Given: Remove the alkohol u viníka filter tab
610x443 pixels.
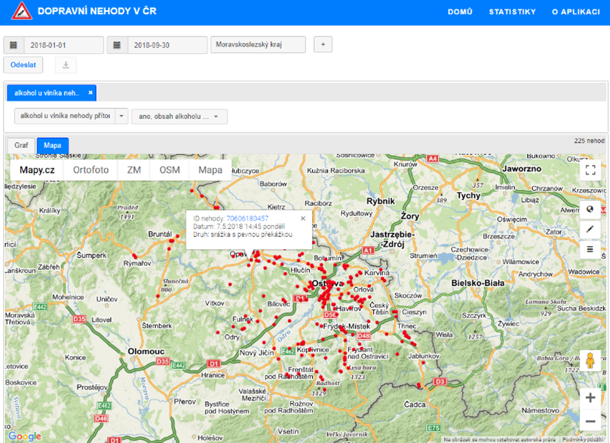Looking at the screenshot, I should point(91,93).
